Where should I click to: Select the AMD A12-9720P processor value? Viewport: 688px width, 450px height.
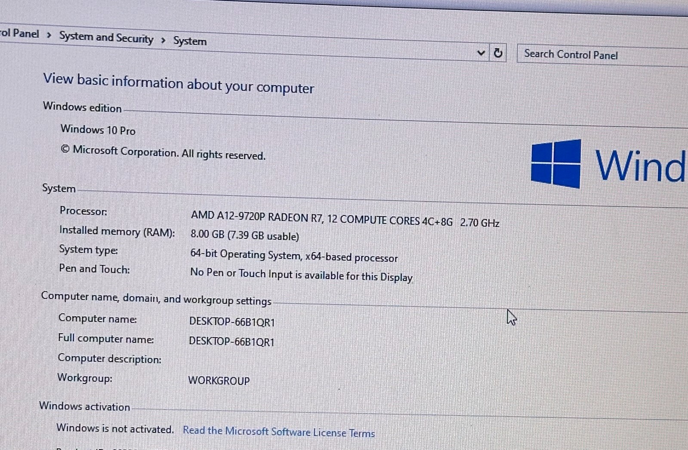tap(345, 219)
